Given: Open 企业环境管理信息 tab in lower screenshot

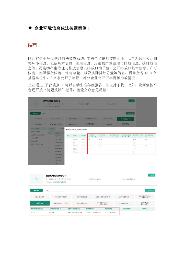Looking at the screenshot, I should (124, 197).
